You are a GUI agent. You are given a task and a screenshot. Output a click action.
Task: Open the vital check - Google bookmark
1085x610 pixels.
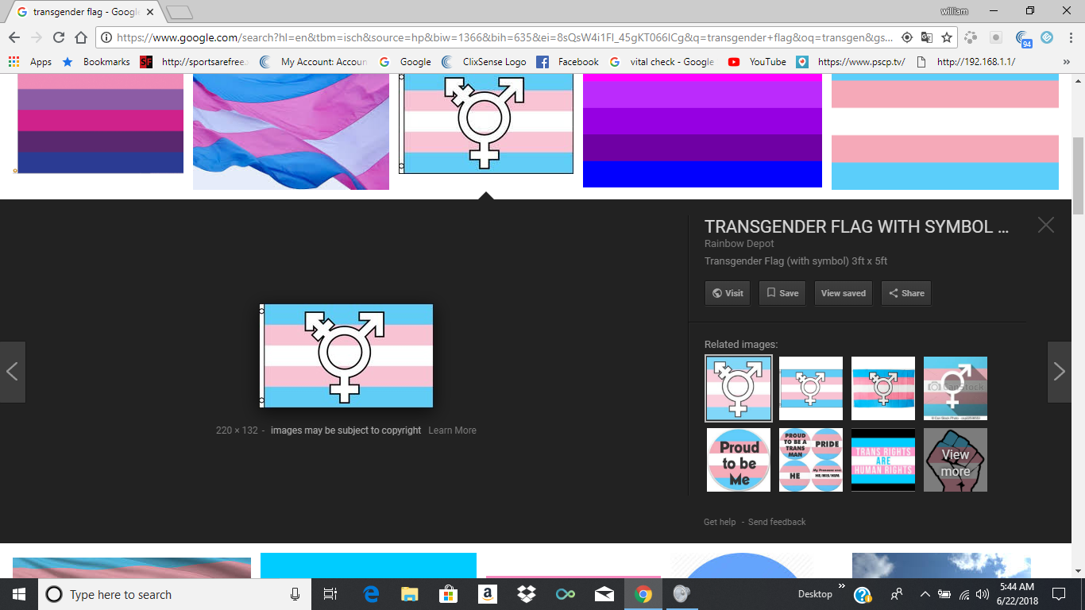tap(662, 62)
